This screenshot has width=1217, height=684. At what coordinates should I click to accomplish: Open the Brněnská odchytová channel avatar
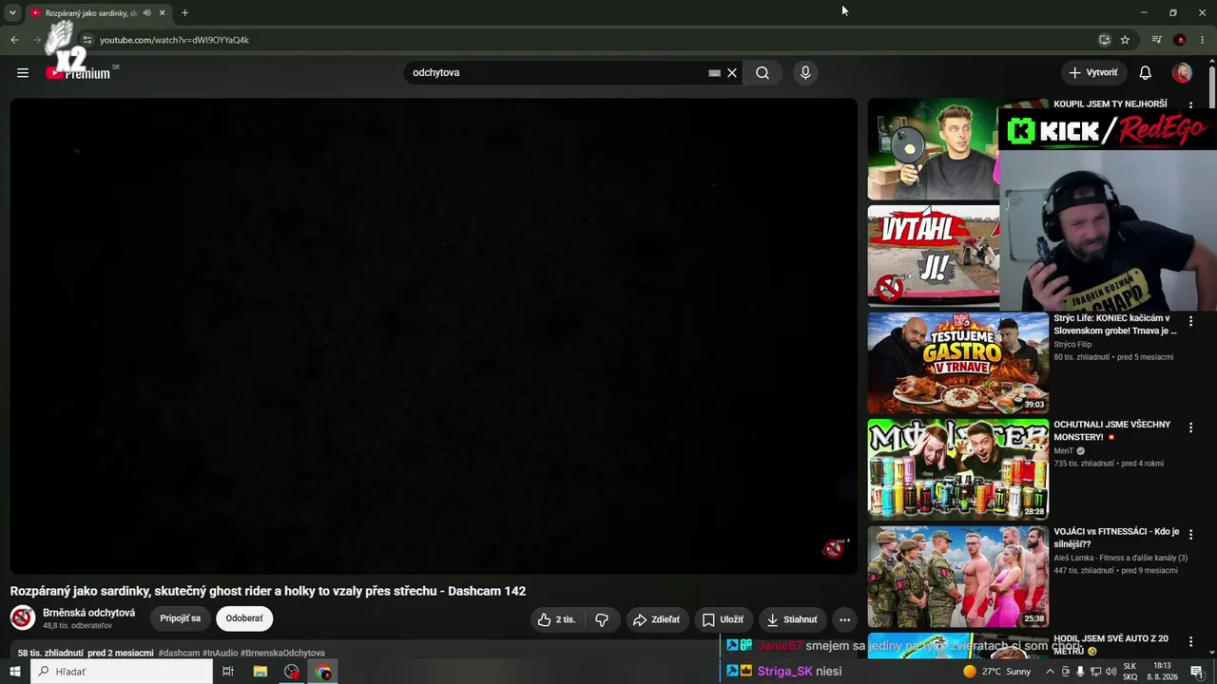point(23,618)
